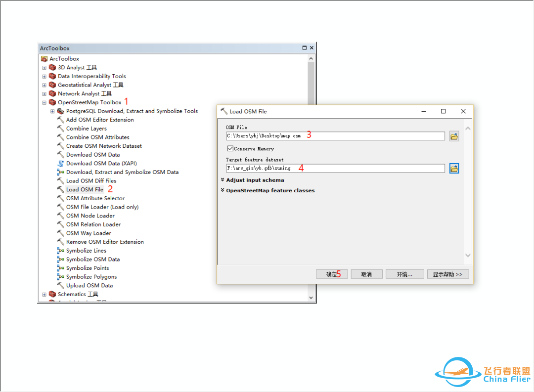The height and width of the screenshot is (392, 534).
Task: Click the Download OSM Data hammer icon
Action: [61, 155]
